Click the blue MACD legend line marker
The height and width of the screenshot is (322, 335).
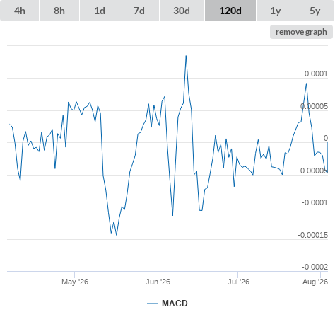click(x=153, y=304)
